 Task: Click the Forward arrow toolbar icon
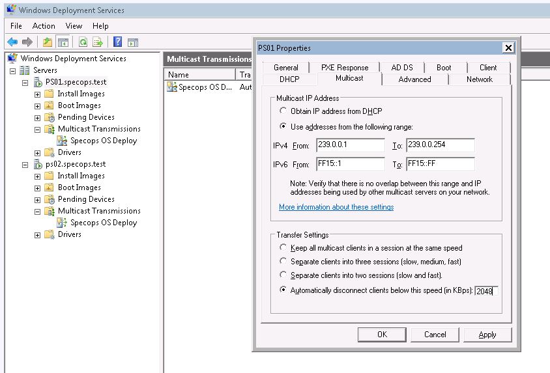[27, 42]
